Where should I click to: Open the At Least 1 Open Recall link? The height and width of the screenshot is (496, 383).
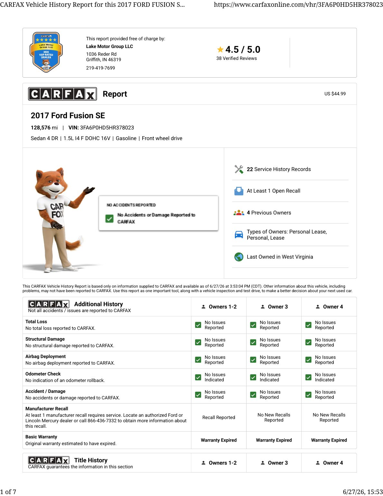(x=274, y=191)
